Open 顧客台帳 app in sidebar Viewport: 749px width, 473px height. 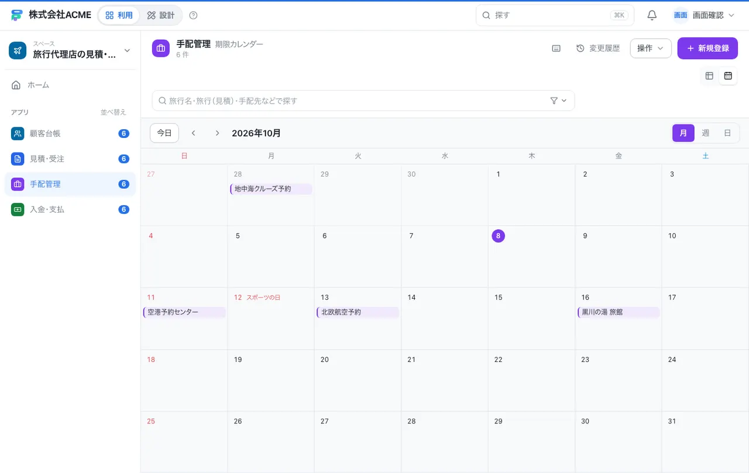point(70,133)
